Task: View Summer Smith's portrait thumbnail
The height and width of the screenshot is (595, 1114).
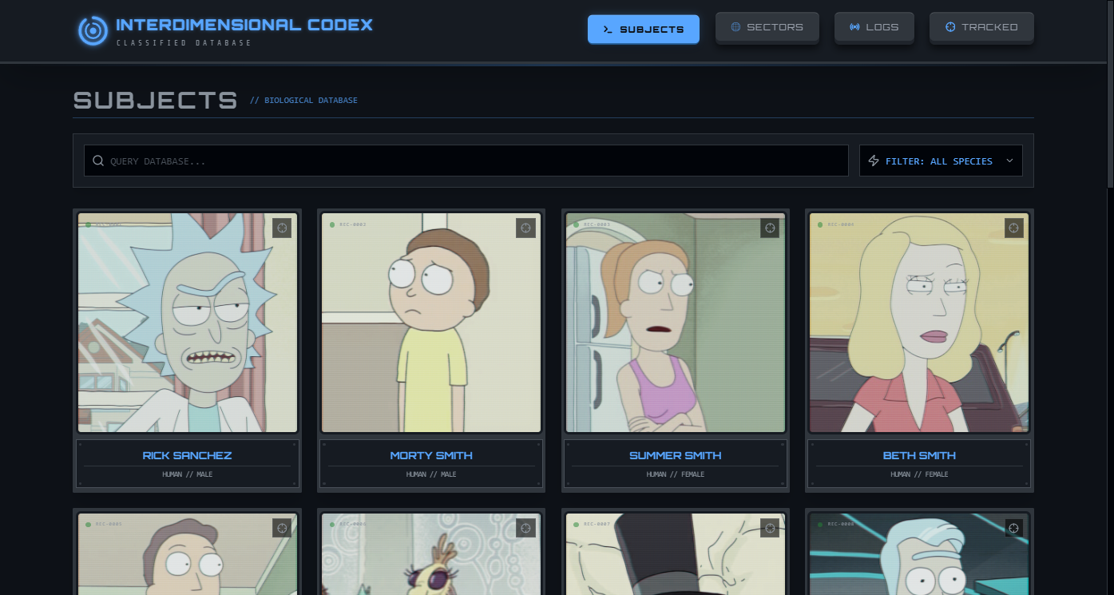Action: [x=676, y=323]
